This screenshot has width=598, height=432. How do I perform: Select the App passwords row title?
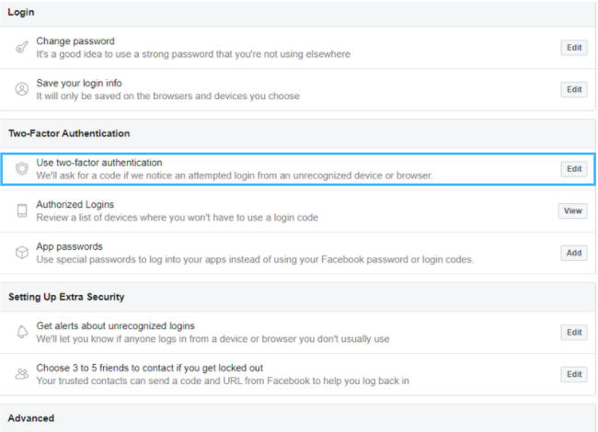click(69, 246)
